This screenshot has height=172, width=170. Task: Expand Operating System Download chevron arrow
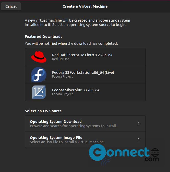[139, 124]
